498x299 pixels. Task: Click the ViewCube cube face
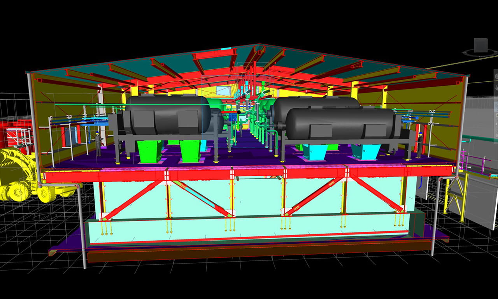tap(481, 45)
